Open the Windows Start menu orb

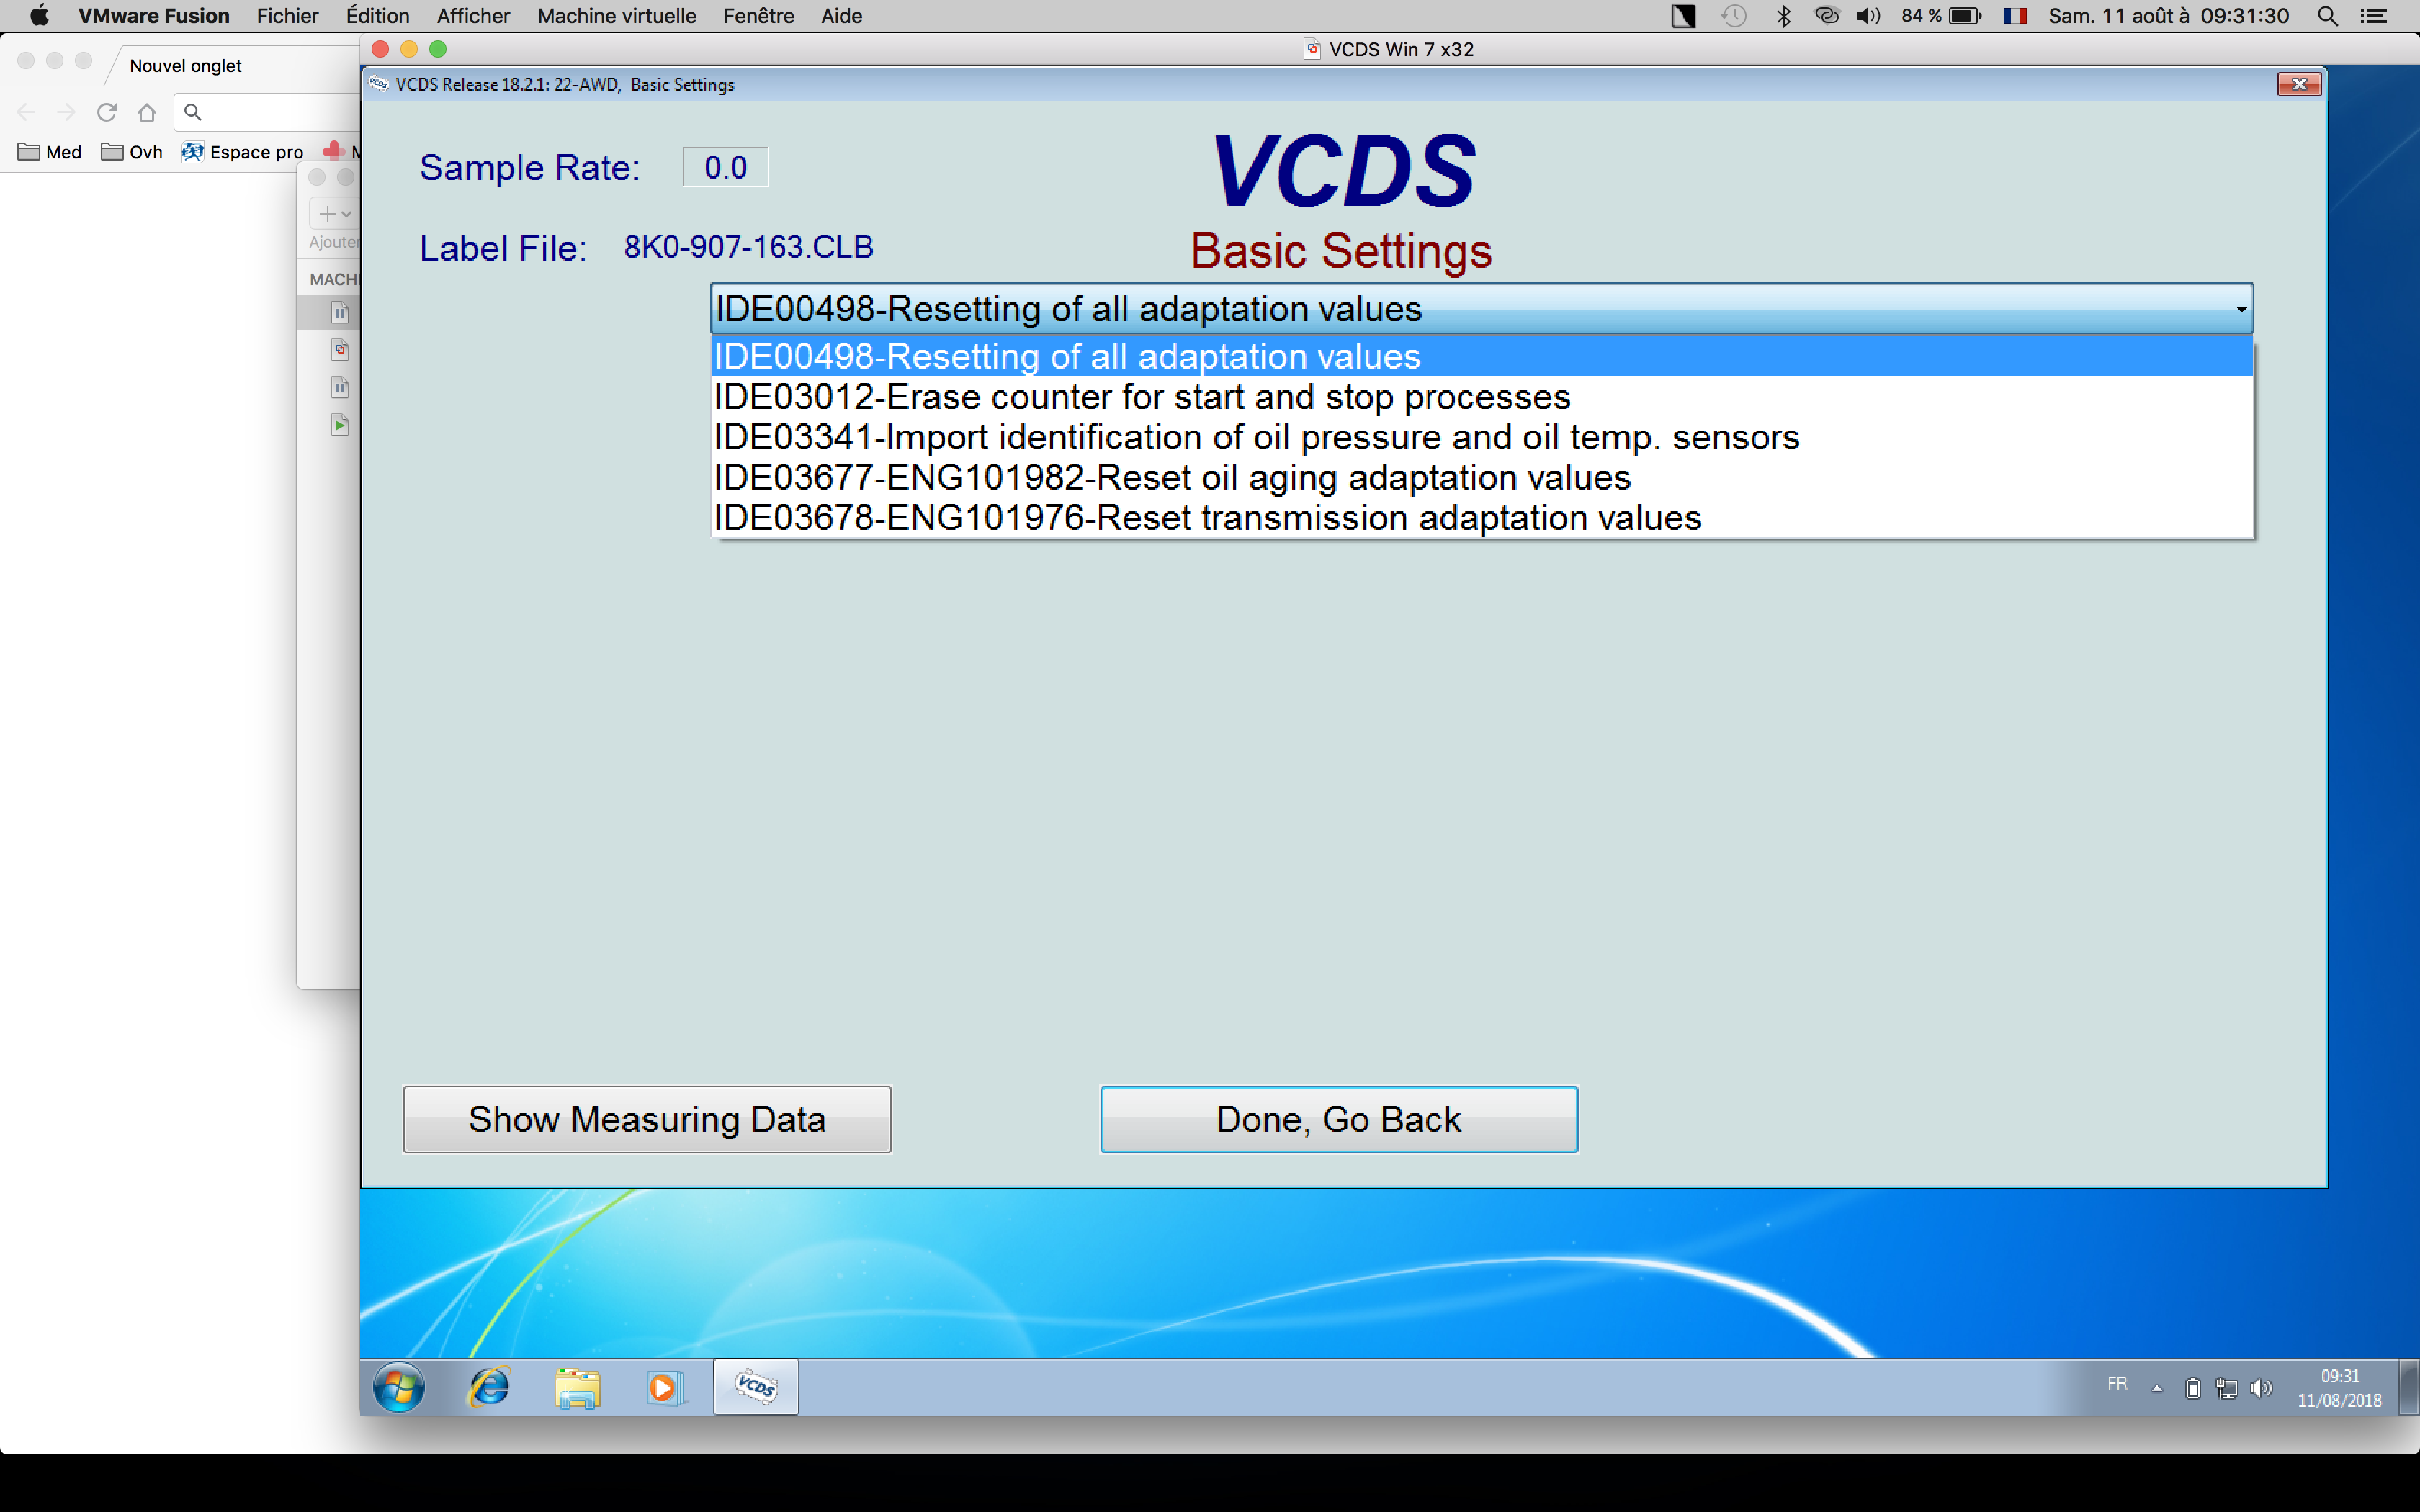pyautogui.click(x=398, y=1387)
